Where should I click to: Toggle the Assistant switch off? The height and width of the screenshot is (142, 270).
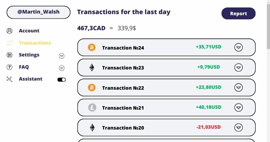point(62,80)
